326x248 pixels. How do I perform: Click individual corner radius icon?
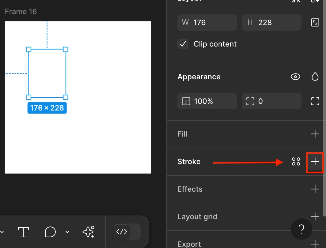click(x=315, y=101)
